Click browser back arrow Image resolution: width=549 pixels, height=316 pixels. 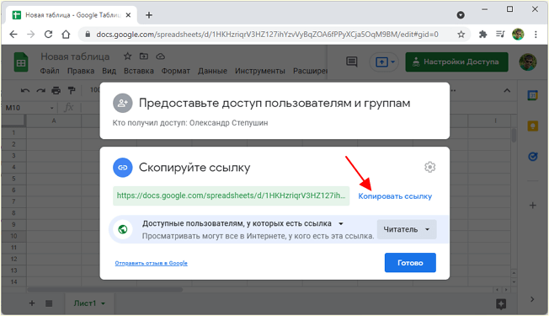(x=13, y=35)
